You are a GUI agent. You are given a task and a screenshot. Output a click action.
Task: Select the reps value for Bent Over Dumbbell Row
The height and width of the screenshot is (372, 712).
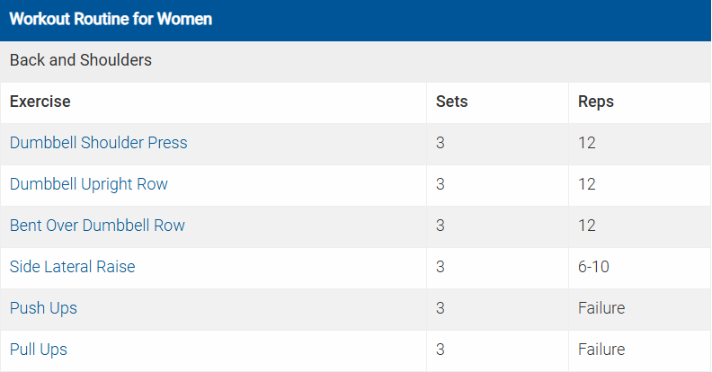[587, 226]
